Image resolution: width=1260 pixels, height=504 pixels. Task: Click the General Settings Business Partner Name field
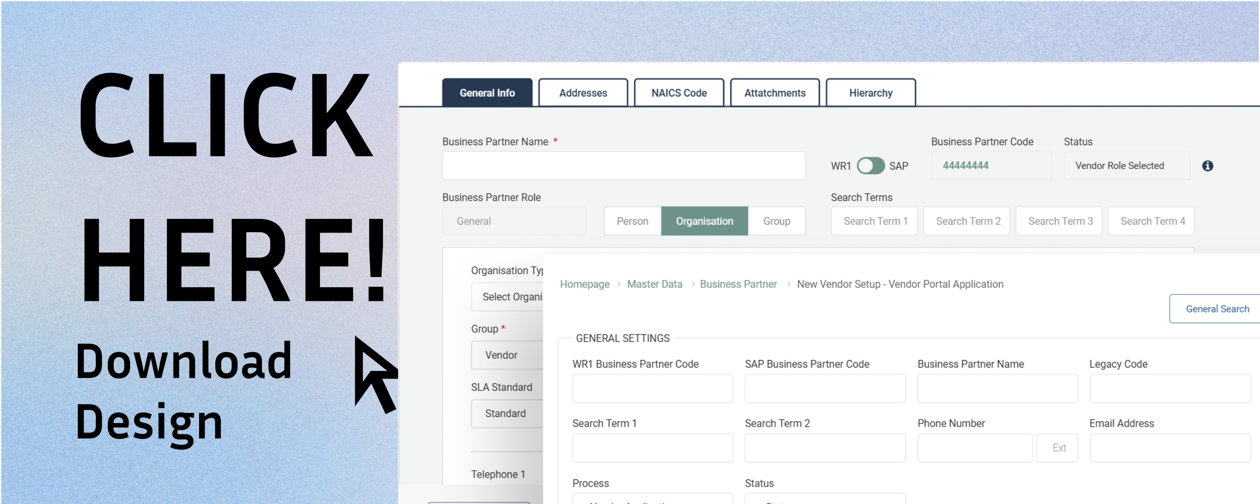[997, 389]
